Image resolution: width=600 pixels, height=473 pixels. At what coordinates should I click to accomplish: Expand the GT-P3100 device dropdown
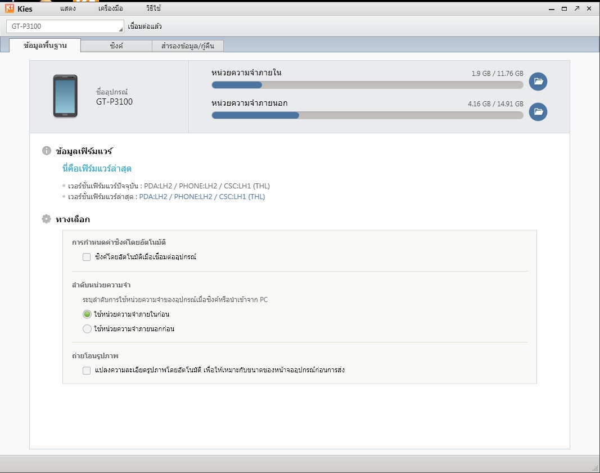(65, 26)
